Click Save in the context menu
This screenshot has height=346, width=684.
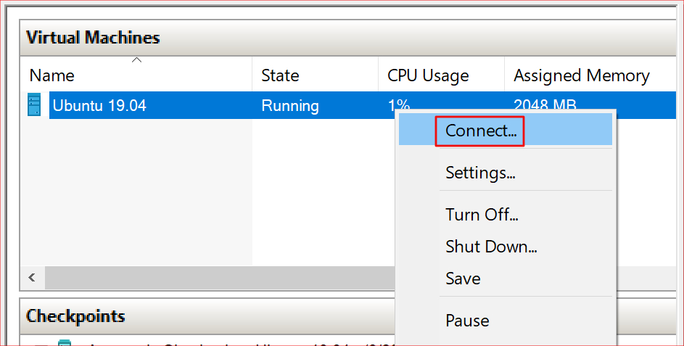pos(463,279)
